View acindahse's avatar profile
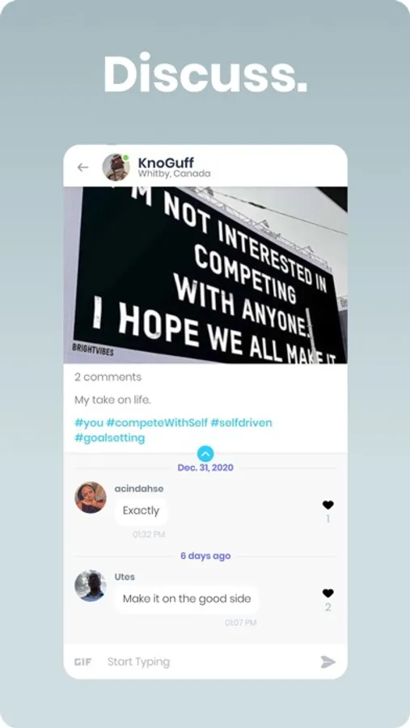Image resolution: width=410 pixels, height=728 pixels. 91,497
